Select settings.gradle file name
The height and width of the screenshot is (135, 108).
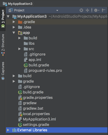click(36, 125)
